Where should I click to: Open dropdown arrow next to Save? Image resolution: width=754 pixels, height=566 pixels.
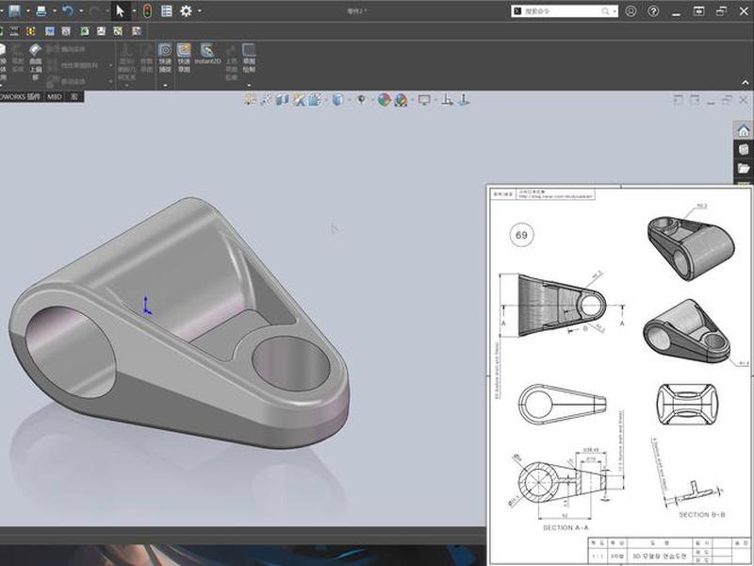point(28,10)
